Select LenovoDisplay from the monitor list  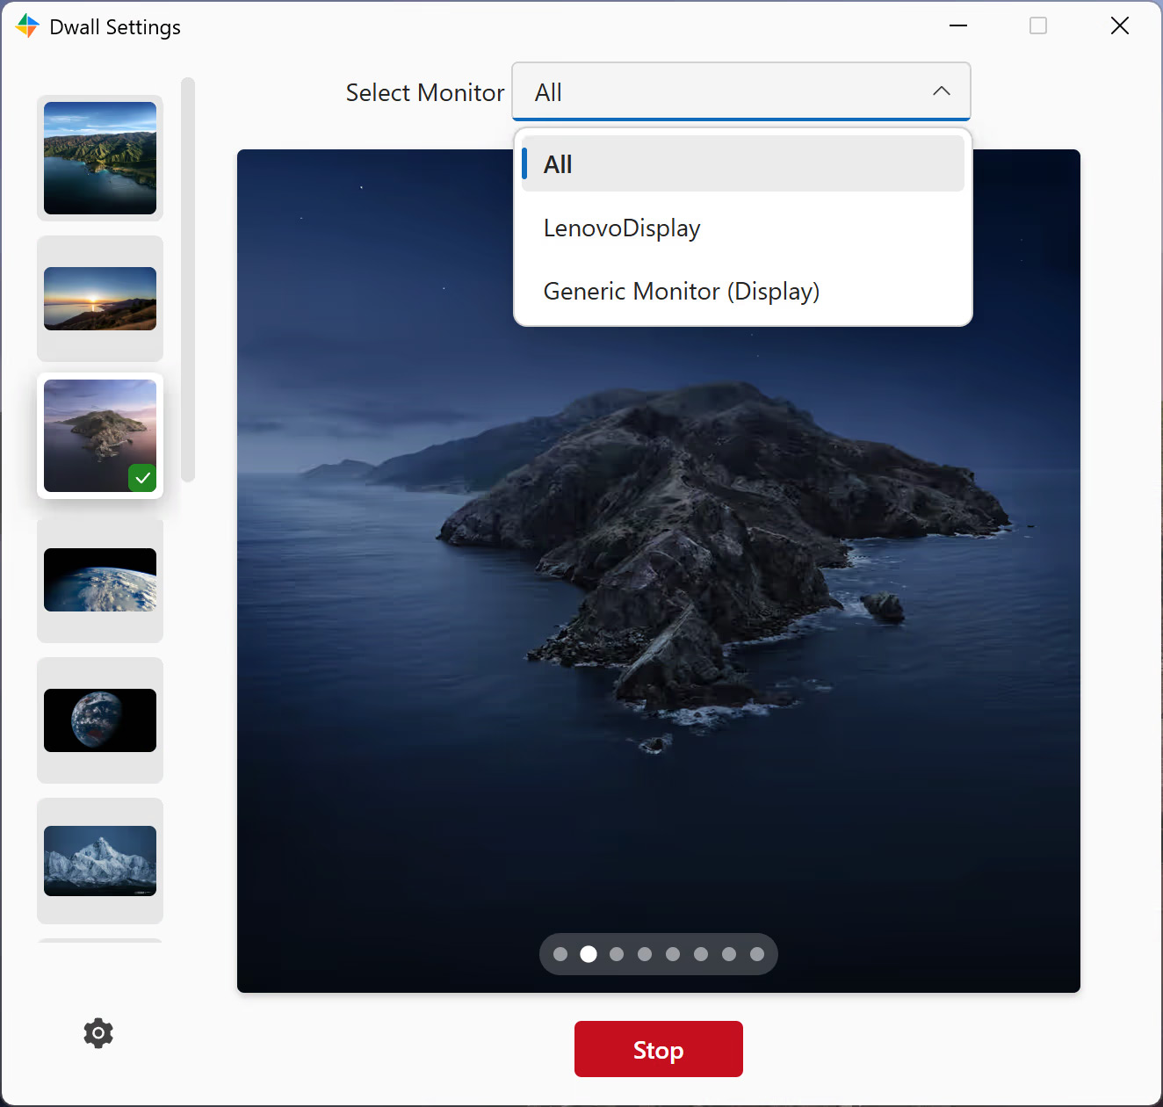coord(743,228)
